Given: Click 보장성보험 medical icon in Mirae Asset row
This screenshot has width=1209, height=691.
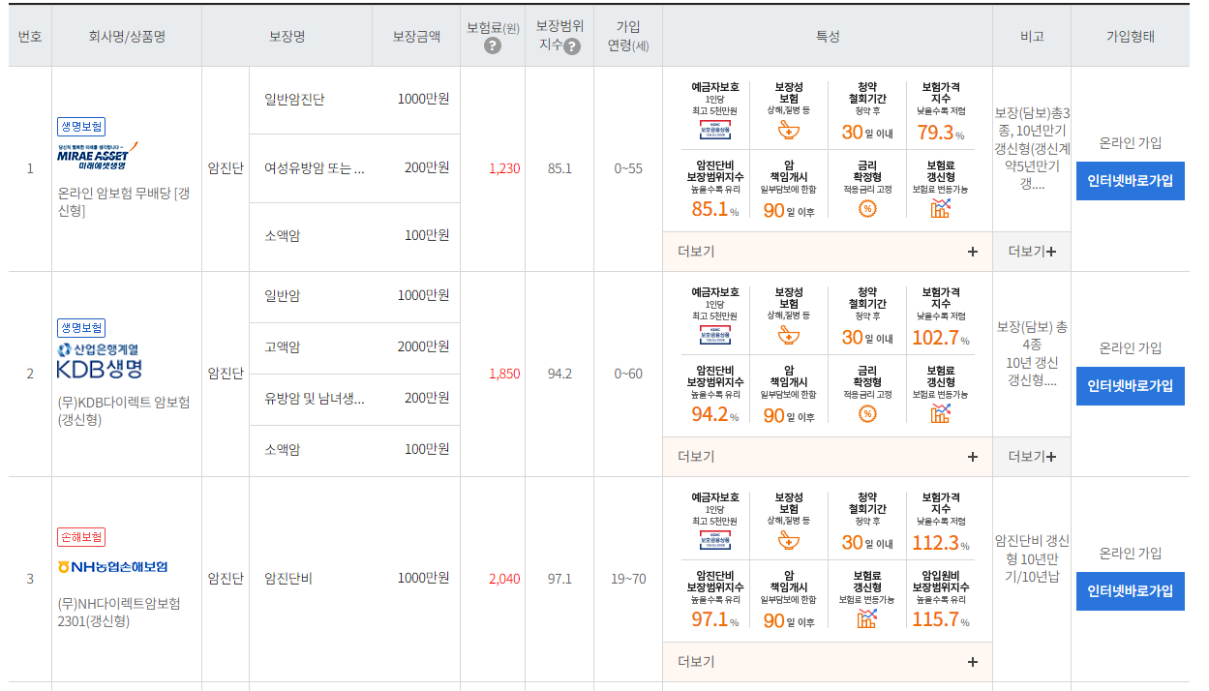Looking at the screenshot, I should 788,131.
